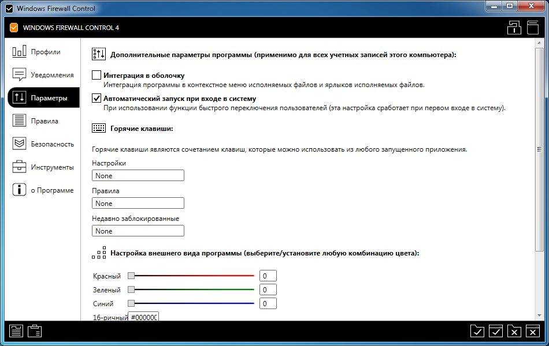
Task: Click the Недавно заблокированные hotkey field
Action: click(x=138, y=231)
